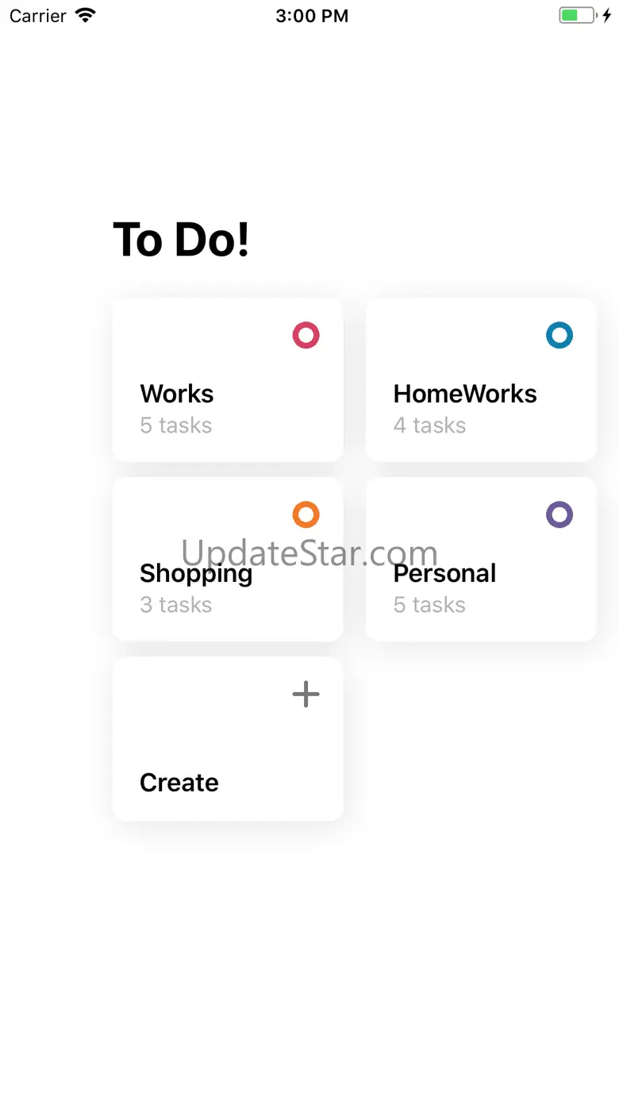Tap the purple ring on Personal card
Viewport: 619px width, 1101px height.
(x=559, y=514)
